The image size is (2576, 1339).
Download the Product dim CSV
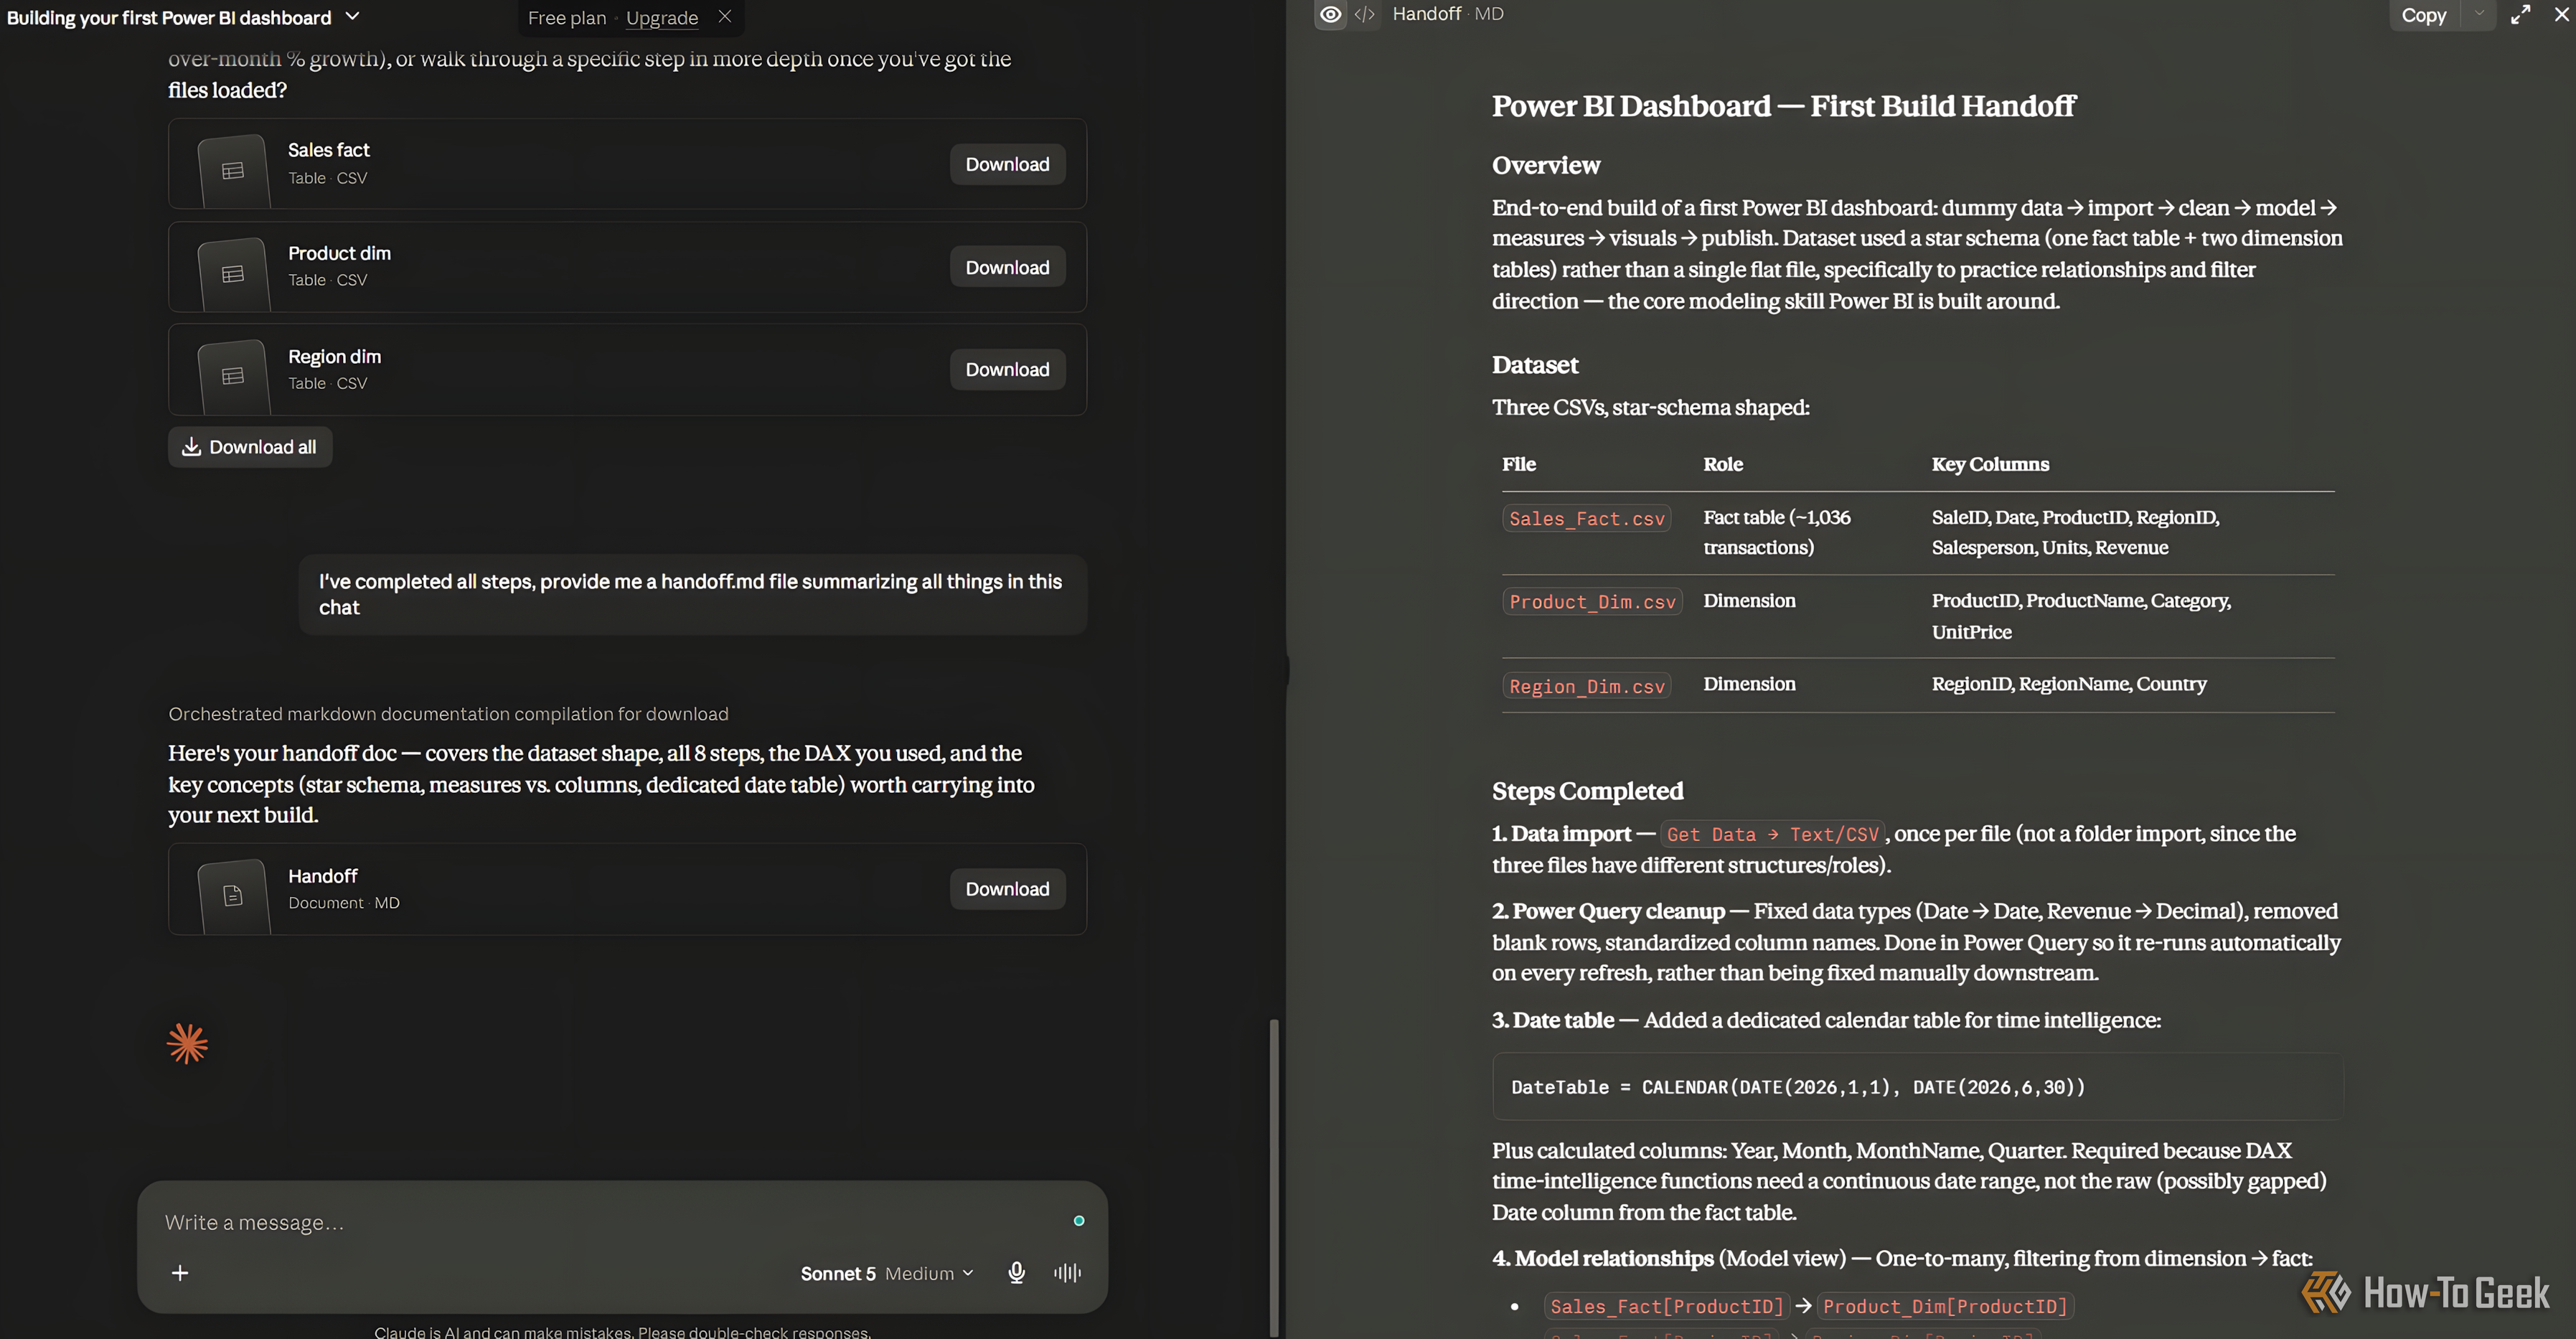[x=1007, y=267]
